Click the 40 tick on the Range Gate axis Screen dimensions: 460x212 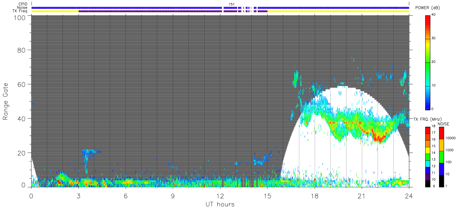pyautogui.click(x=21, y=119)
